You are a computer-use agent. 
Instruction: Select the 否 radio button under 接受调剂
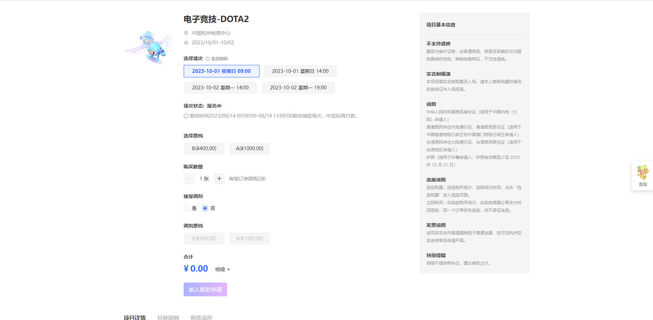[205, 208]
